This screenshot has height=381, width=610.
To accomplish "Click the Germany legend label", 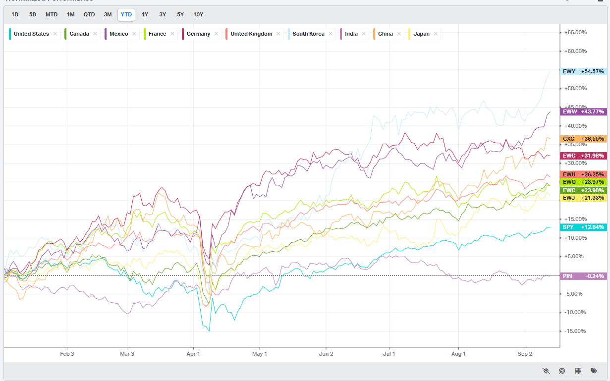I will tap(198, 34).
